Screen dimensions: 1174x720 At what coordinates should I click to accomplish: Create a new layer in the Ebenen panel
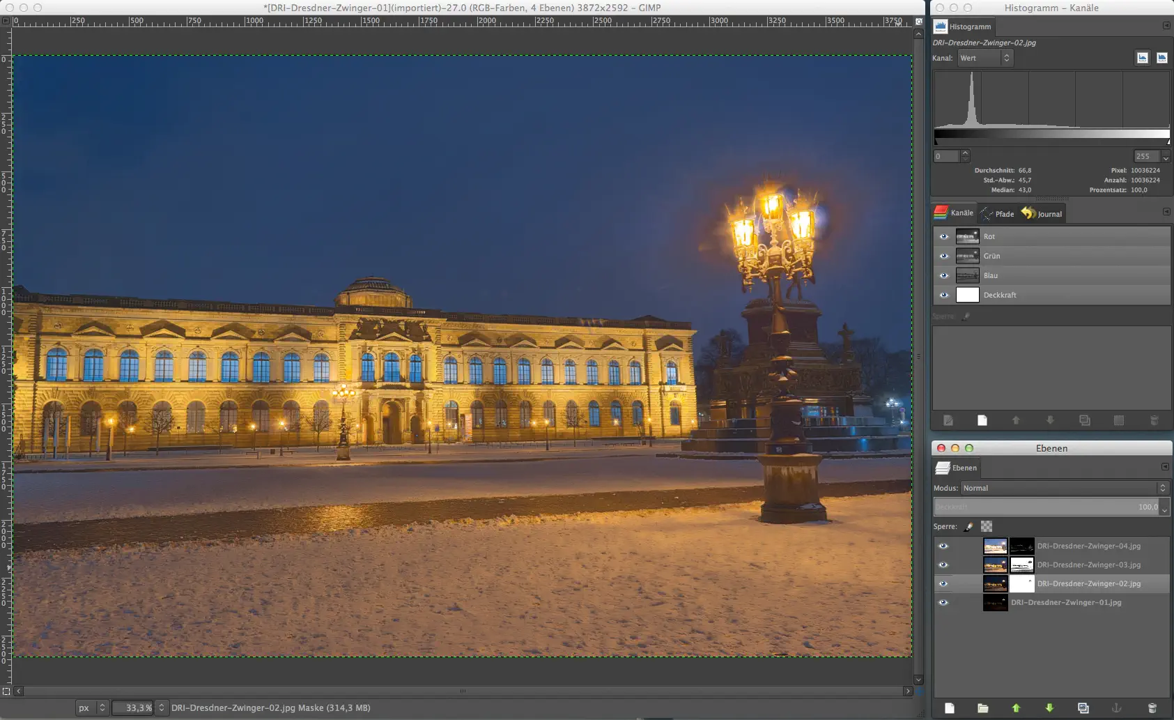tap(951, 707)
